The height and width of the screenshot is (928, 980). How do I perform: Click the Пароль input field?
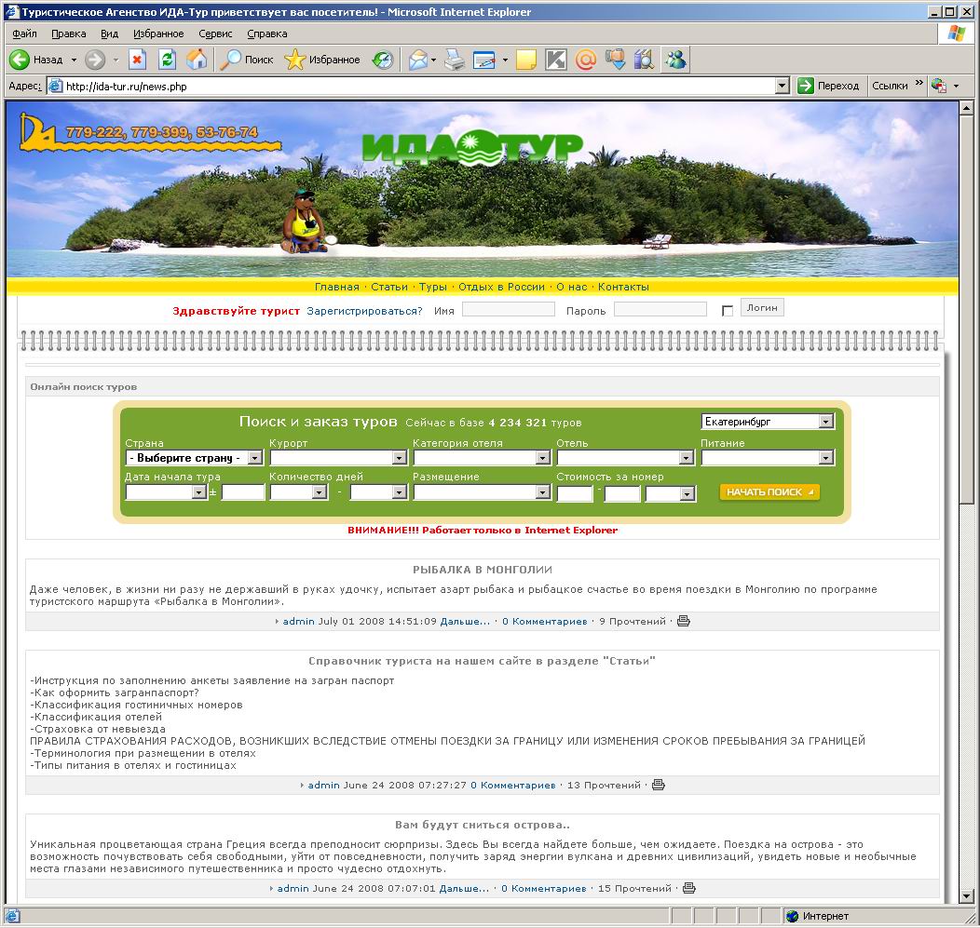660,309
